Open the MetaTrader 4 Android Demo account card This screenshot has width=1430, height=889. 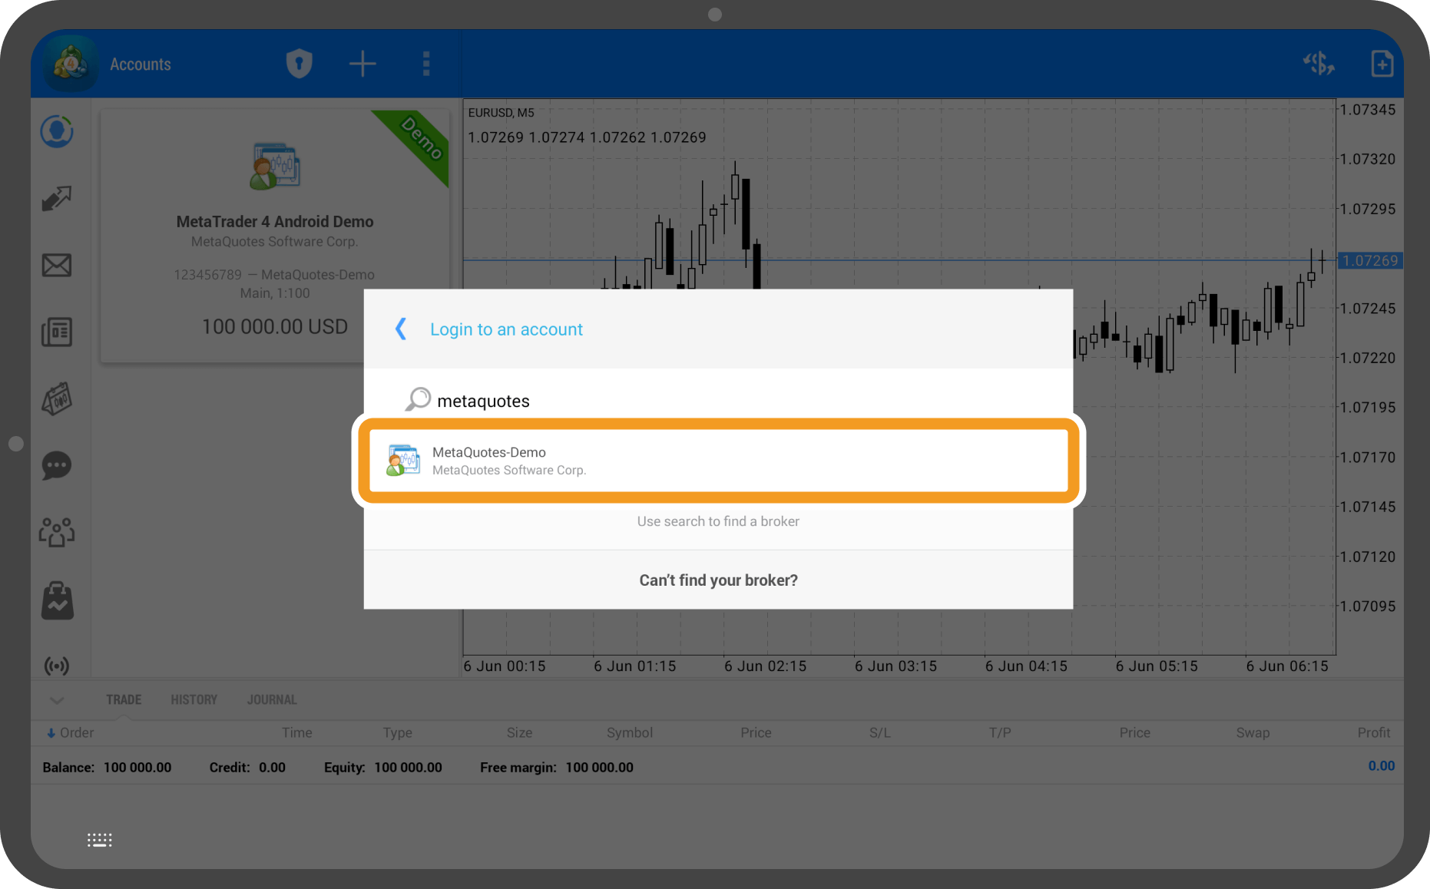click(274, 236)
